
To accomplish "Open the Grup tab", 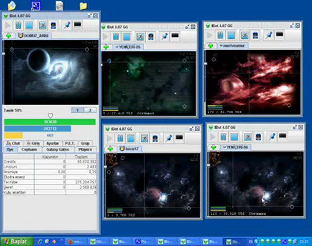I will pyautogui.click(x=85, y=143).
